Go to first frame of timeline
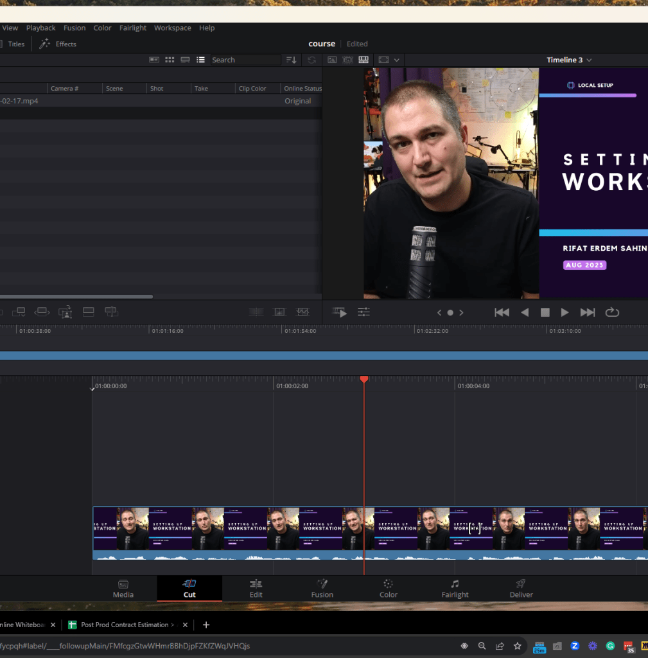The width and height of the screenshot is (648, 658). (502, 312)
